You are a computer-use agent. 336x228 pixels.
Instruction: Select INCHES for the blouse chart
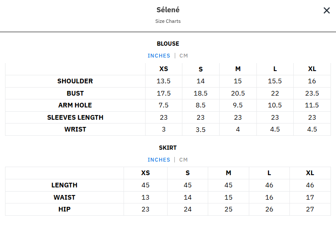point(159,56)
